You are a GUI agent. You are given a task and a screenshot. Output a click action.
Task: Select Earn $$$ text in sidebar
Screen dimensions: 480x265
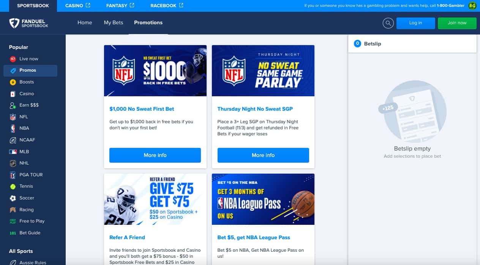point(29,105)
